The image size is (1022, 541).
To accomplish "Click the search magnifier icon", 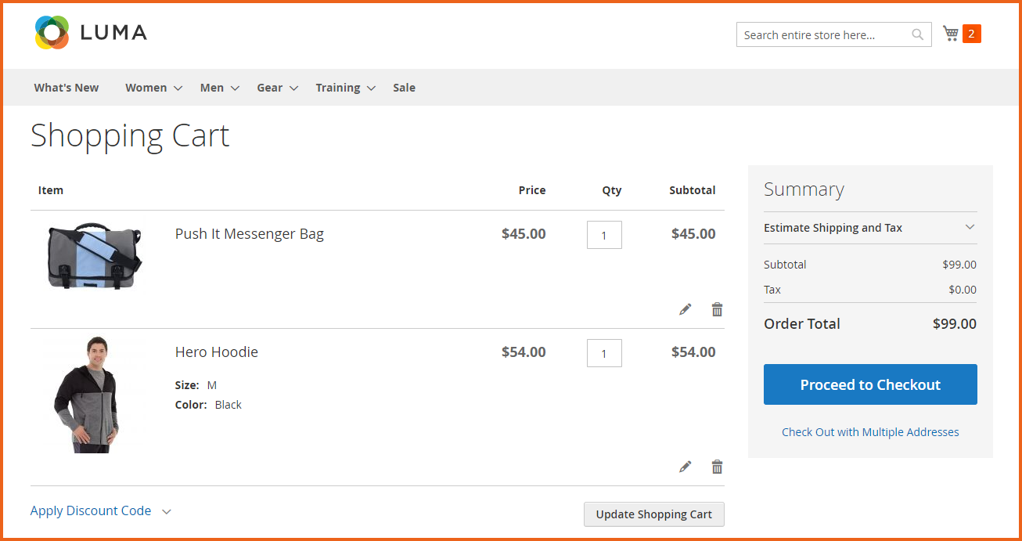I will (916, 34).
